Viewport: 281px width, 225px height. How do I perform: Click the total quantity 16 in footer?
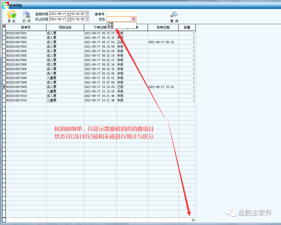click(x=193, y=220)
